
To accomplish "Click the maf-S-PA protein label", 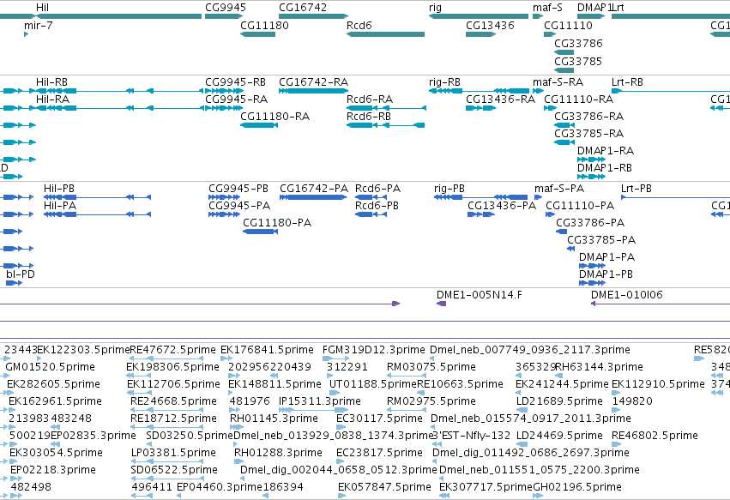I will click(559, 189).
